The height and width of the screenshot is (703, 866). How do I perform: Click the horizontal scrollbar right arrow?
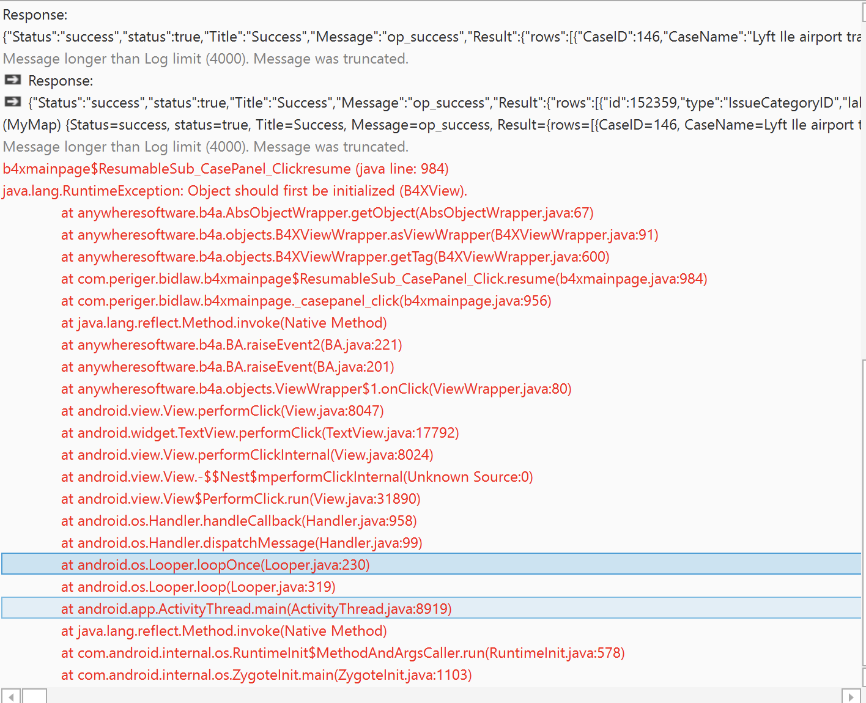[x=851, y=696]
